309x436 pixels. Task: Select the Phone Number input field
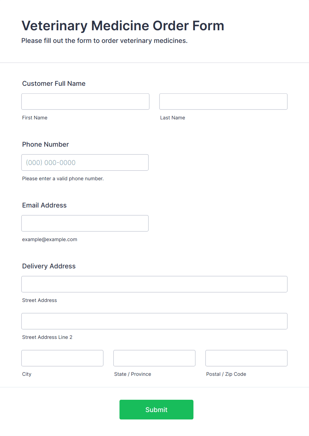tap(85, 162)
